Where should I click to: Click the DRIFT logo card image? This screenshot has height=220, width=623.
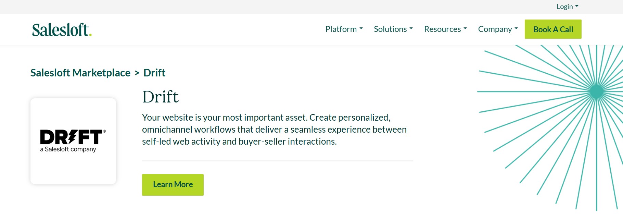click(73, 141)
